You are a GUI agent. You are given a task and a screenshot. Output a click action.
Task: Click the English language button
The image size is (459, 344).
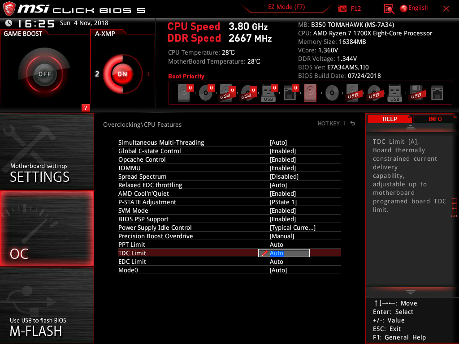418,8
